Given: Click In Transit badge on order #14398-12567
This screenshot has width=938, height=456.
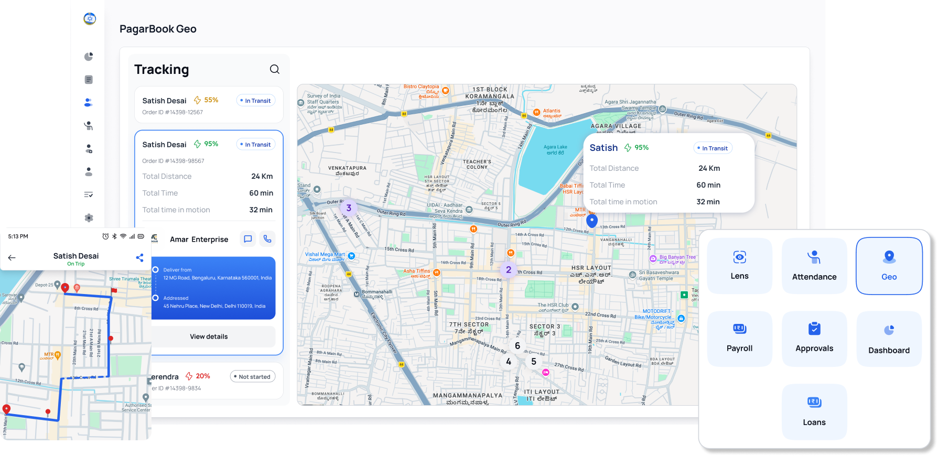Looking at the screenshot, I should [x=256, y=101].
